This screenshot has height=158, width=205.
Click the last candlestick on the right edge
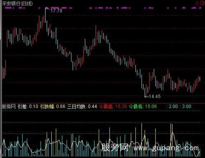coord(200,79)
